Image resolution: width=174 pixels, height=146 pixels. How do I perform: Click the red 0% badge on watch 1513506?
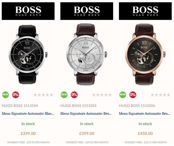tap(133, 95)
